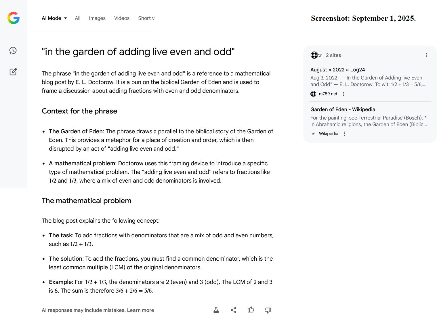Follow the Learn more link
This screenshot has width=437, height=324.
coord(140,310)
